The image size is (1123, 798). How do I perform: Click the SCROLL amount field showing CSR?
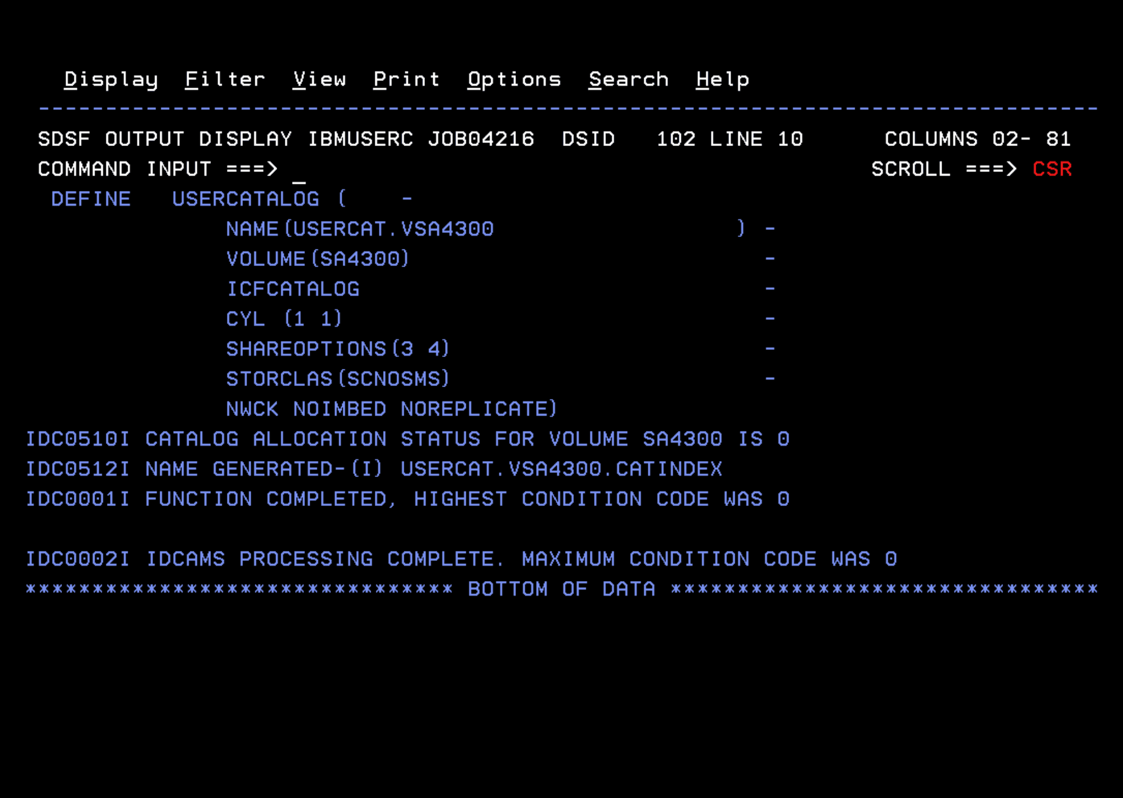pyautogui.click(x=1052, y=169)
